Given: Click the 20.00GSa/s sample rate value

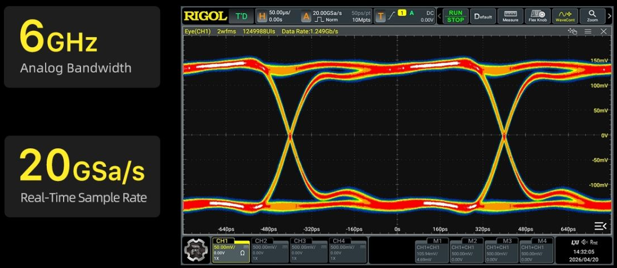Looking at the screenshot, I should (328, 13).
